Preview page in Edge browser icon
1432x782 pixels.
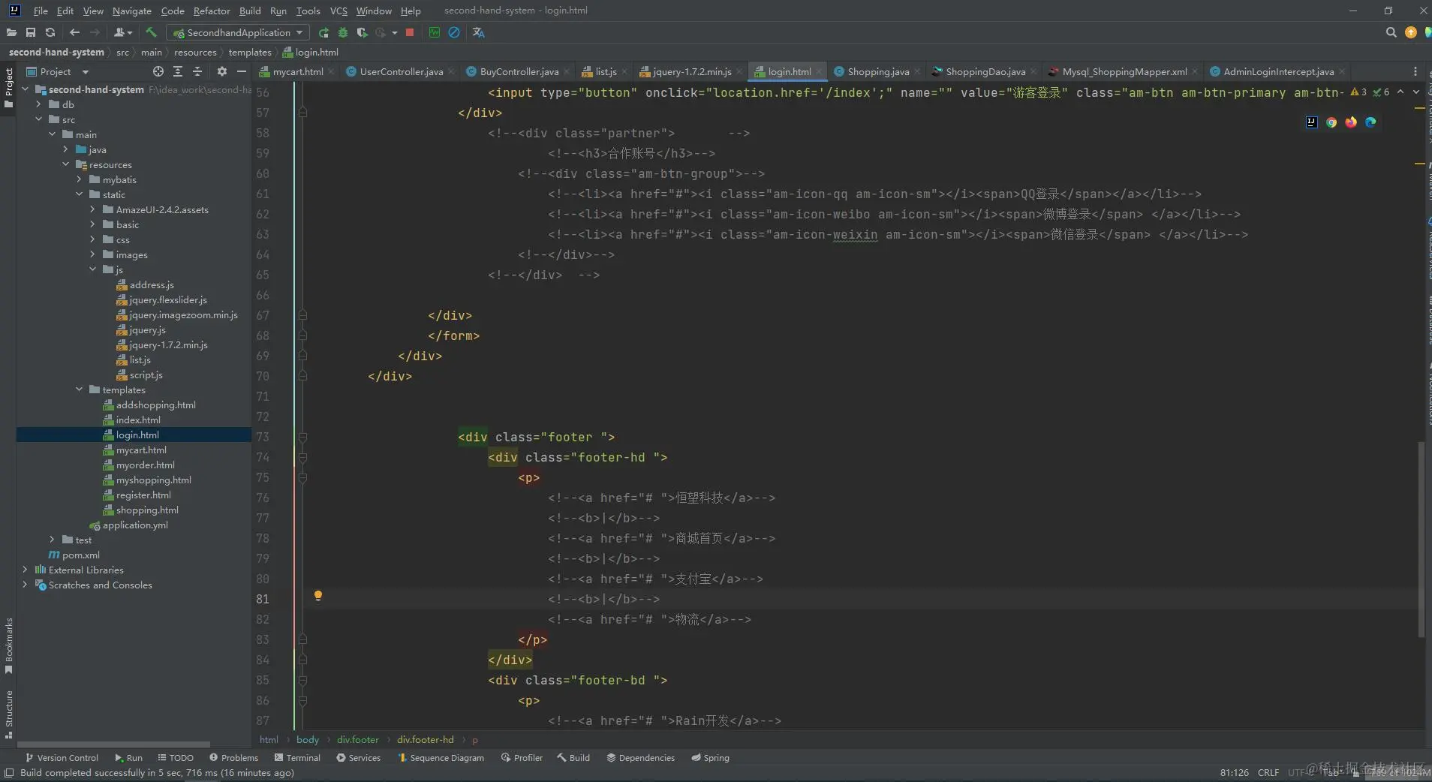point(1370,122)
